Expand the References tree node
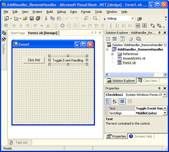169x152 pixels. click(x=112, y=54)
